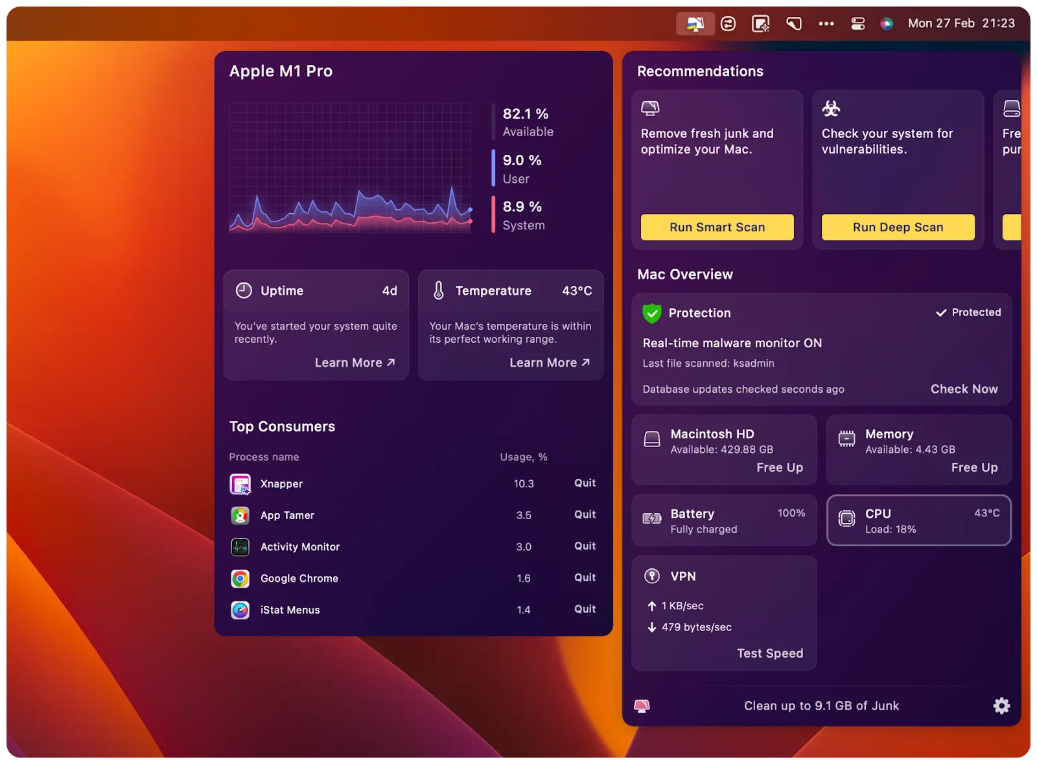Open the Xnapper screenshot menu bar icon
The height and width of the screenshot is (764, 1037).
point(760,24)
